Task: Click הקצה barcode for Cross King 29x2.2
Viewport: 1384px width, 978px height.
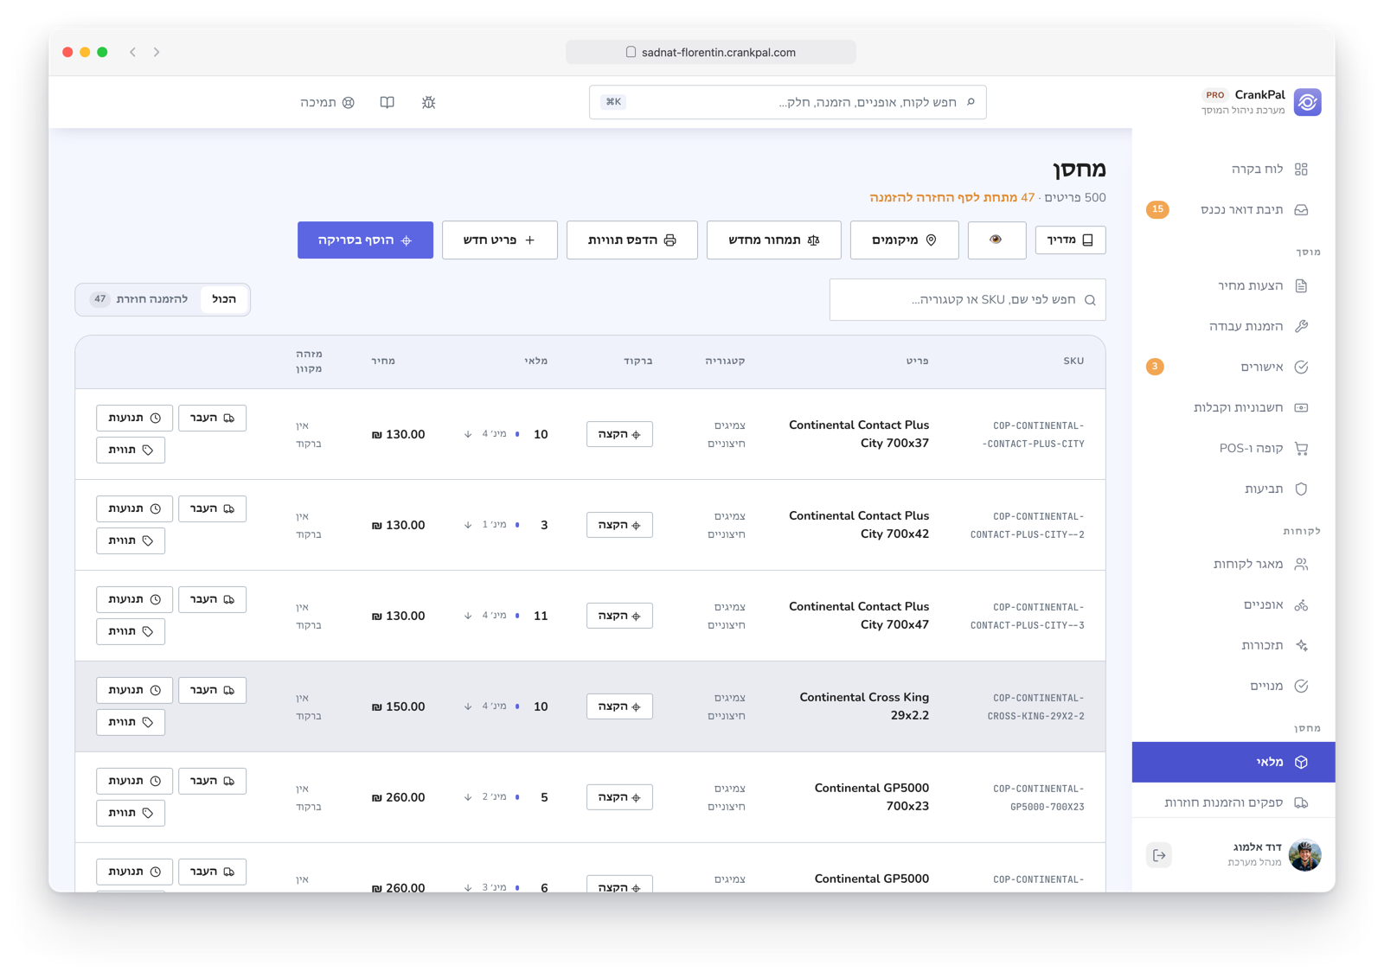Action: click(619, 706)
